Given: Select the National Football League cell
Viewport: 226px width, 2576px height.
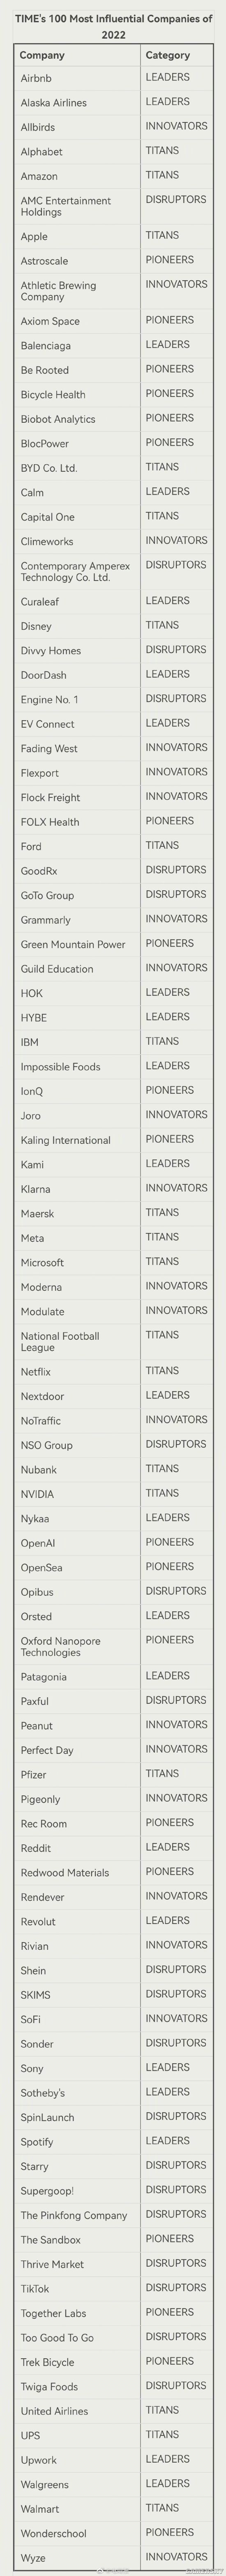Looking at the screenshot, I should tap(76, 1342).
